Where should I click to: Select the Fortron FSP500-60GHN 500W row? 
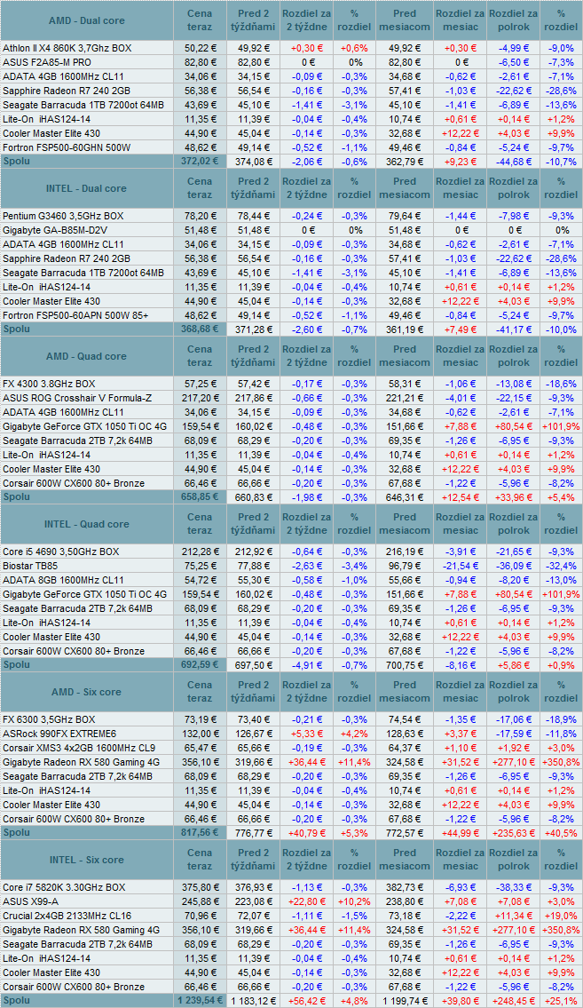pyautogui.click(x=67, y=147)
